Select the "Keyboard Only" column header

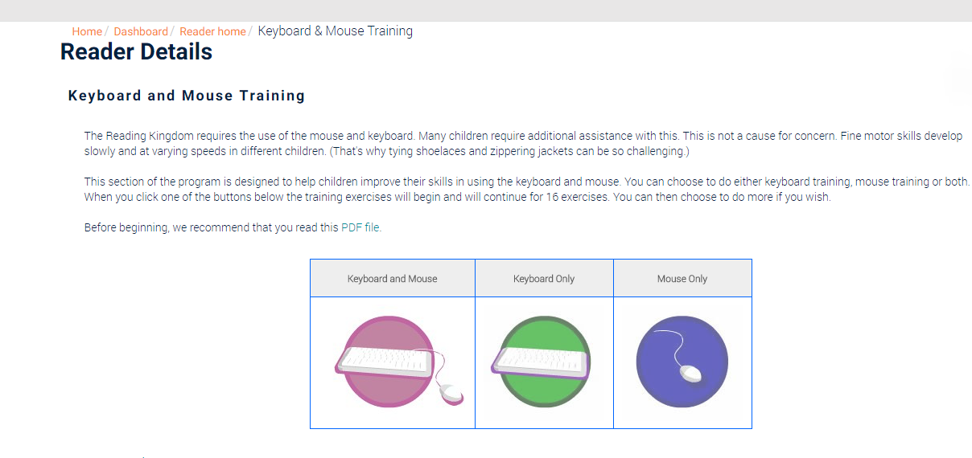[x=544, y=279]
